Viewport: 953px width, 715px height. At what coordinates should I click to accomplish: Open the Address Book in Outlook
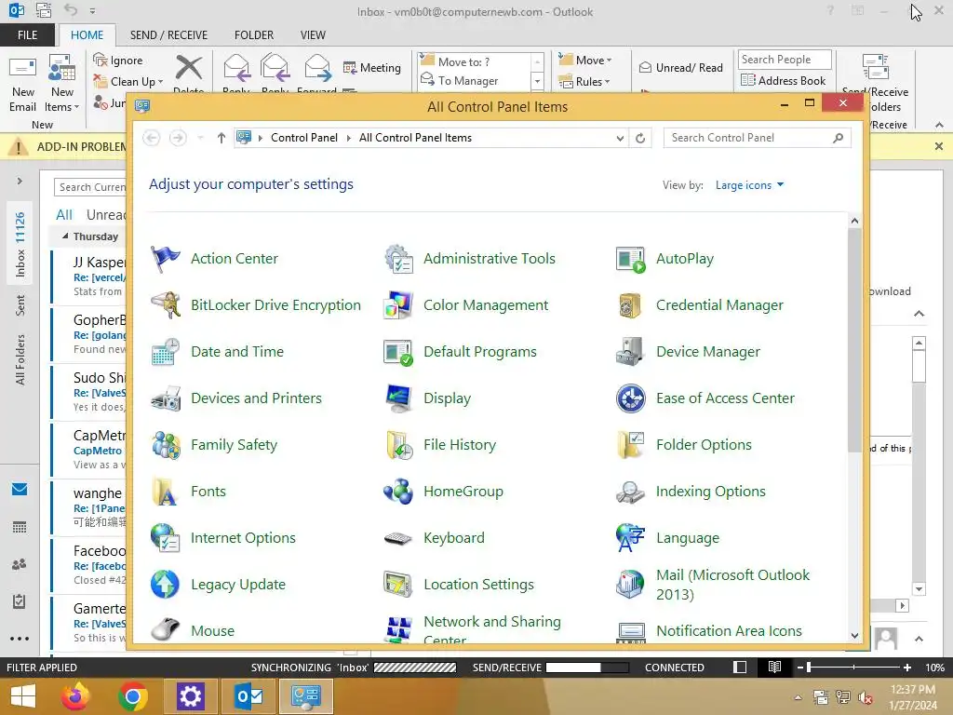click(x=784, y=80)
